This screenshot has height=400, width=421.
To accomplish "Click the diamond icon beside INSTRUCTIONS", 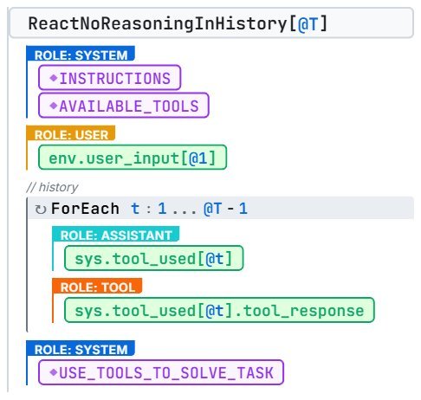I will point(54,78).
